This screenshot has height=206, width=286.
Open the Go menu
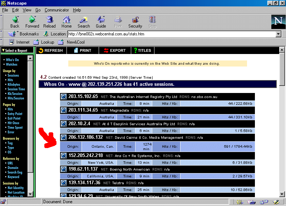click(x=38, y=10)
